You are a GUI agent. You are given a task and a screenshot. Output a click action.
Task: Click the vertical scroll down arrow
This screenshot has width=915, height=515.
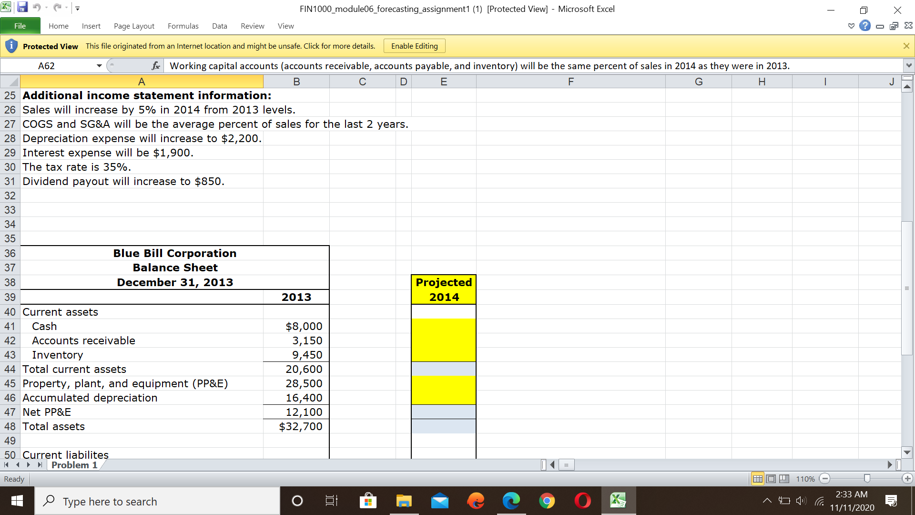click(907, 453)
